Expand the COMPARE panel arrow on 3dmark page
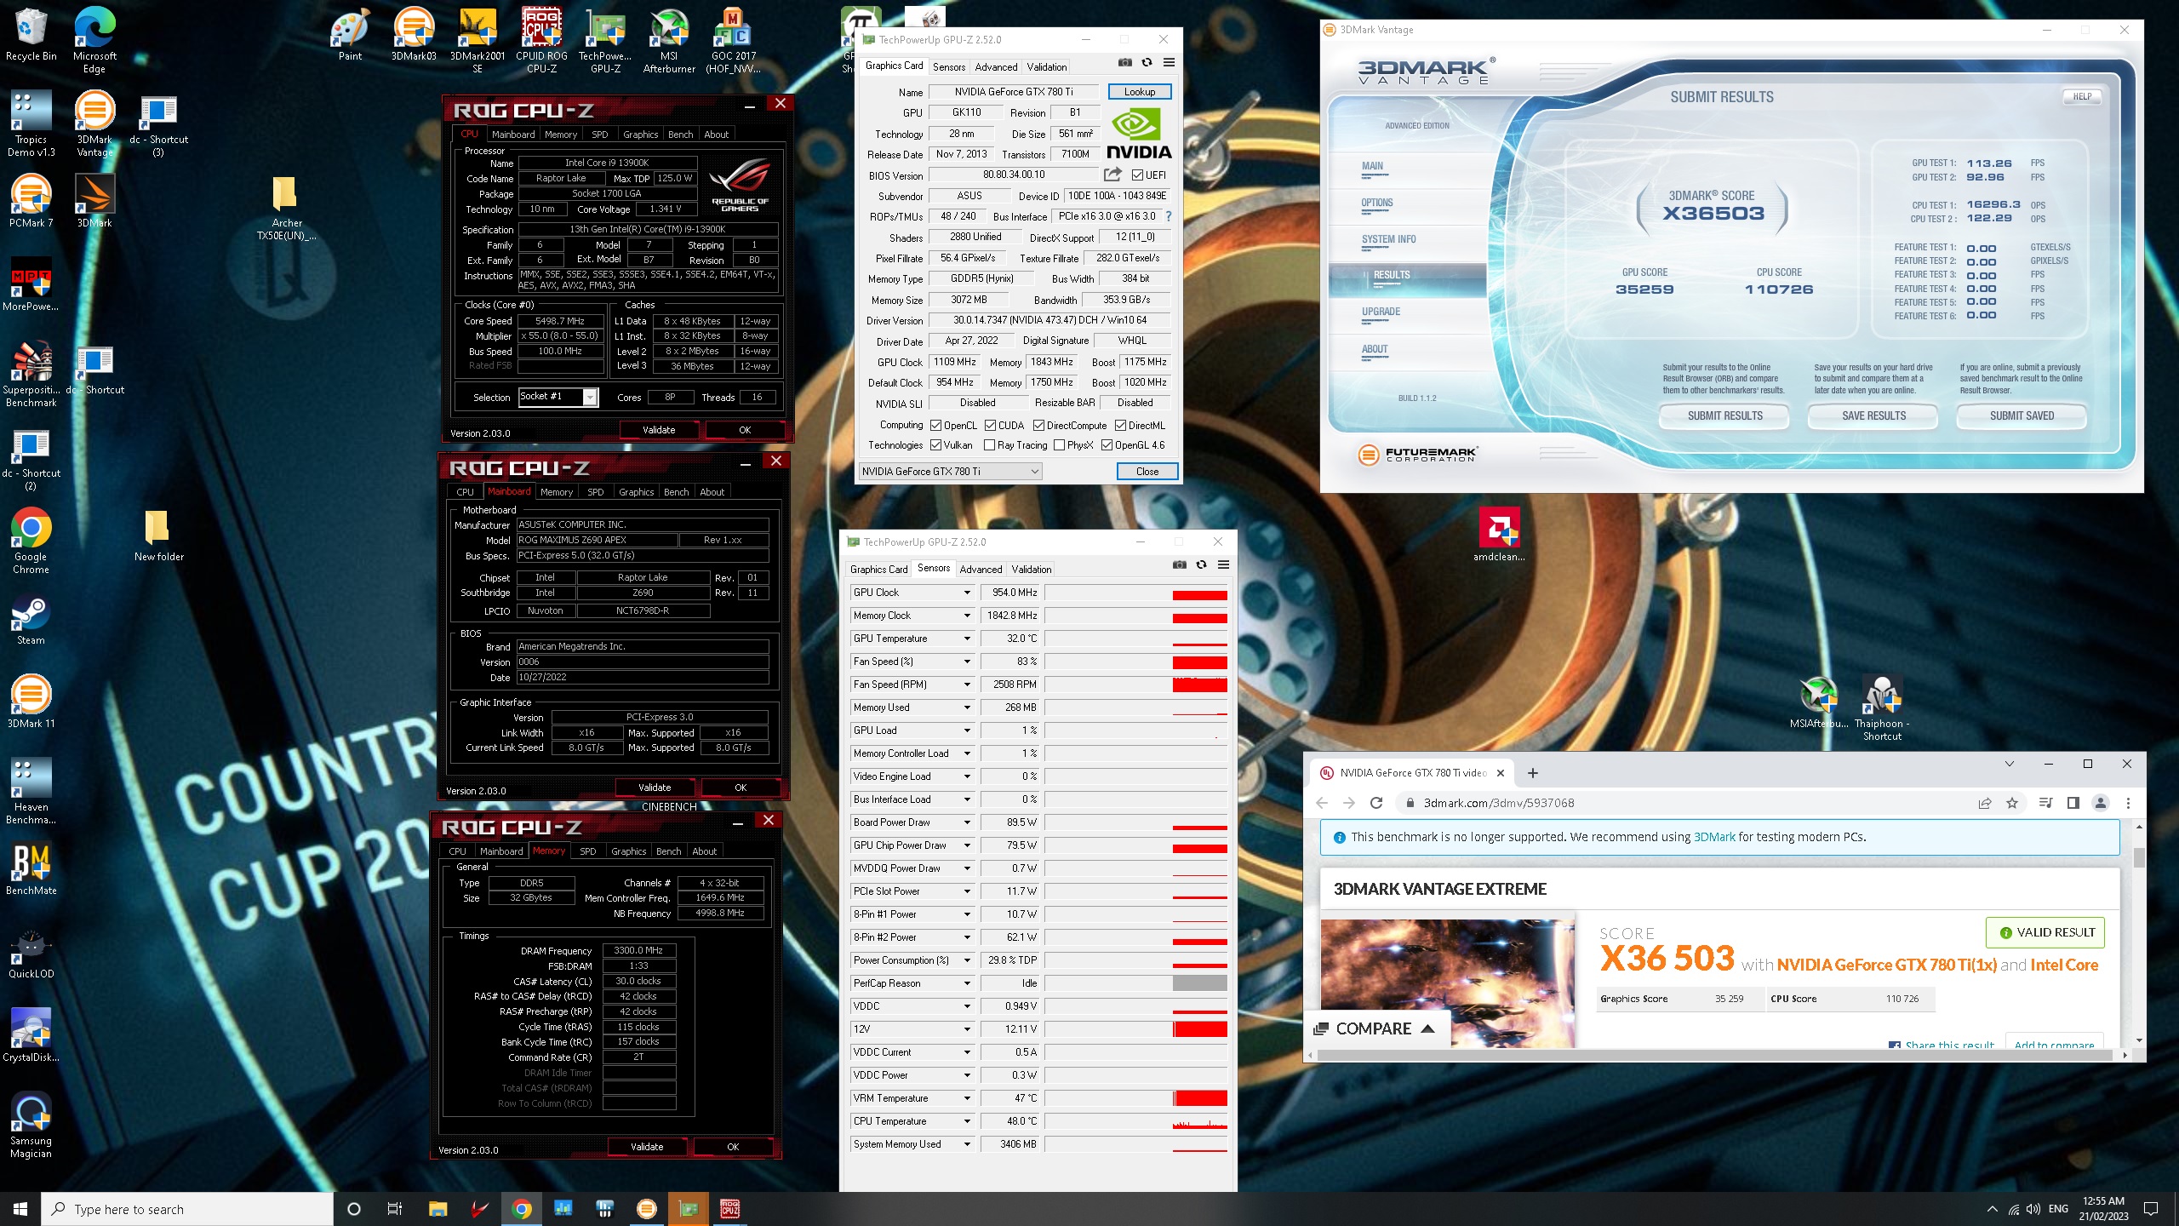 point(1428,1028)
